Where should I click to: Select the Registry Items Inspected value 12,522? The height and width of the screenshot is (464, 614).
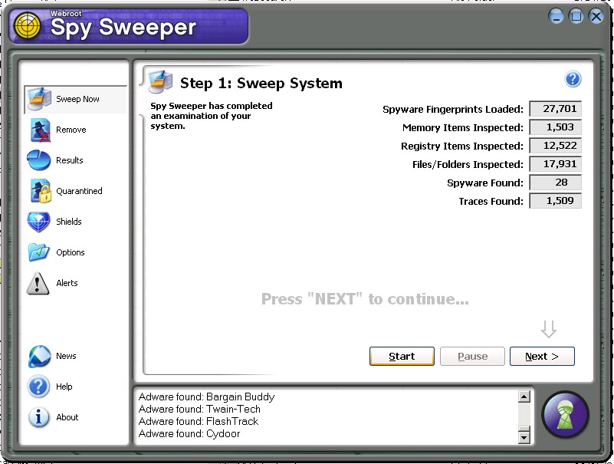pos(555,146)
